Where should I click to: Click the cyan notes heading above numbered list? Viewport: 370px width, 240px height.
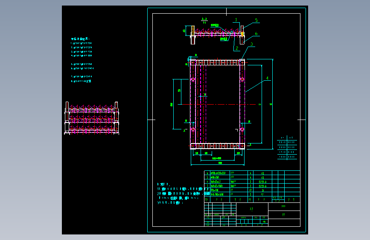80,39
